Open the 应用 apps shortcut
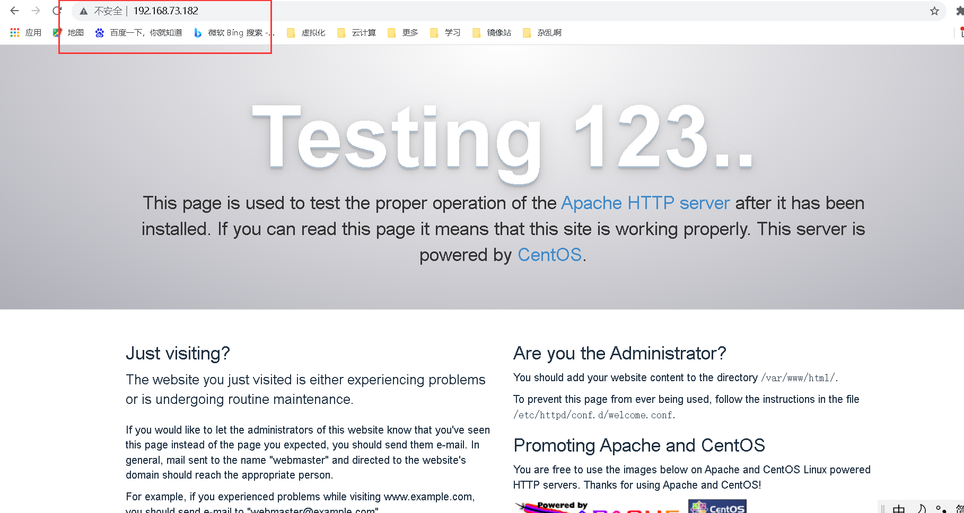Image resolution: width=964 pixels, height=513 pixels. coord(26,33)
